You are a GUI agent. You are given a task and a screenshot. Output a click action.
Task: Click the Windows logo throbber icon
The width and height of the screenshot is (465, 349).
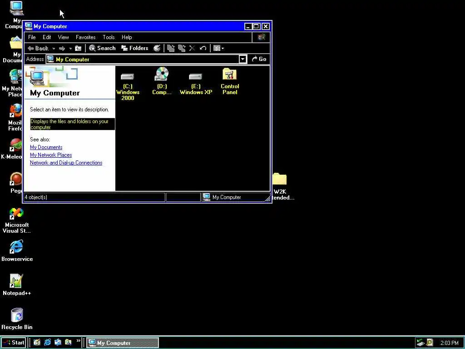[x=261, y=37]
